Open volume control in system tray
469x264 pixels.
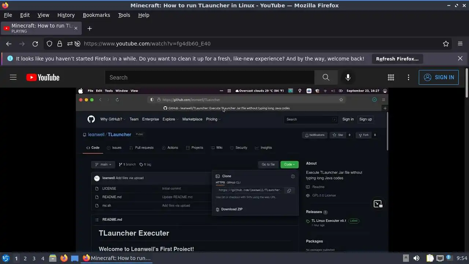(x=416, y=258)
